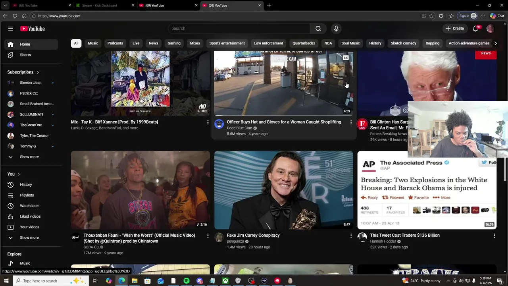Open options for This Tweet Cost Traders video
This screenshot has height=286, width=508.
[494, 236]
